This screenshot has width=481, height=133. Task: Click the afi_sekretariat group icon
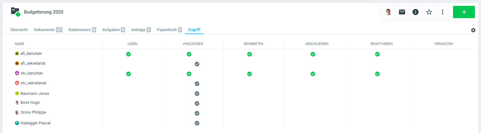pos(17,63)
